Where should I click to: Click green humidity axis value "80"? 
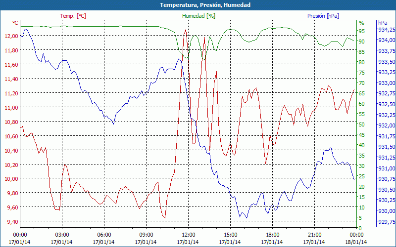pyautogui.click(x=362, y=62)
